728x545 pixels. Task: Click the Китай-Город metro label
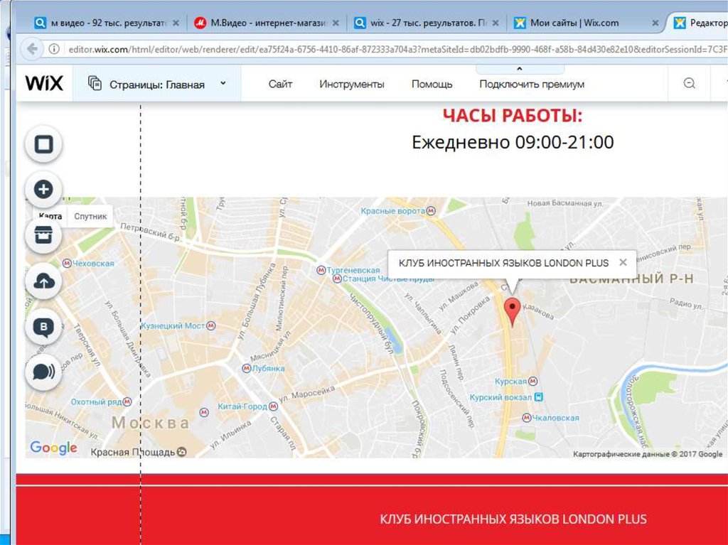242,406
